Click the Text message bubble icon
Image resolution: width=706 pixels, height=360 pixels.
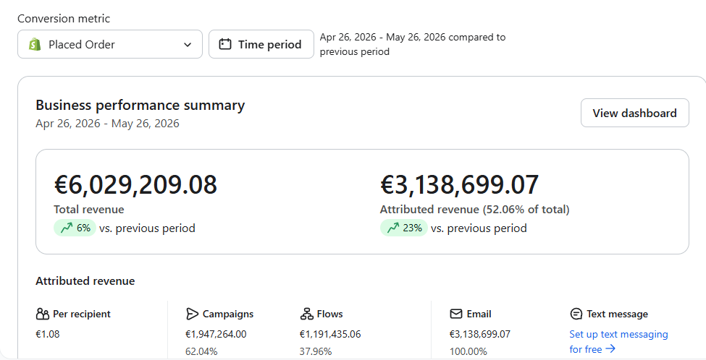576,314
